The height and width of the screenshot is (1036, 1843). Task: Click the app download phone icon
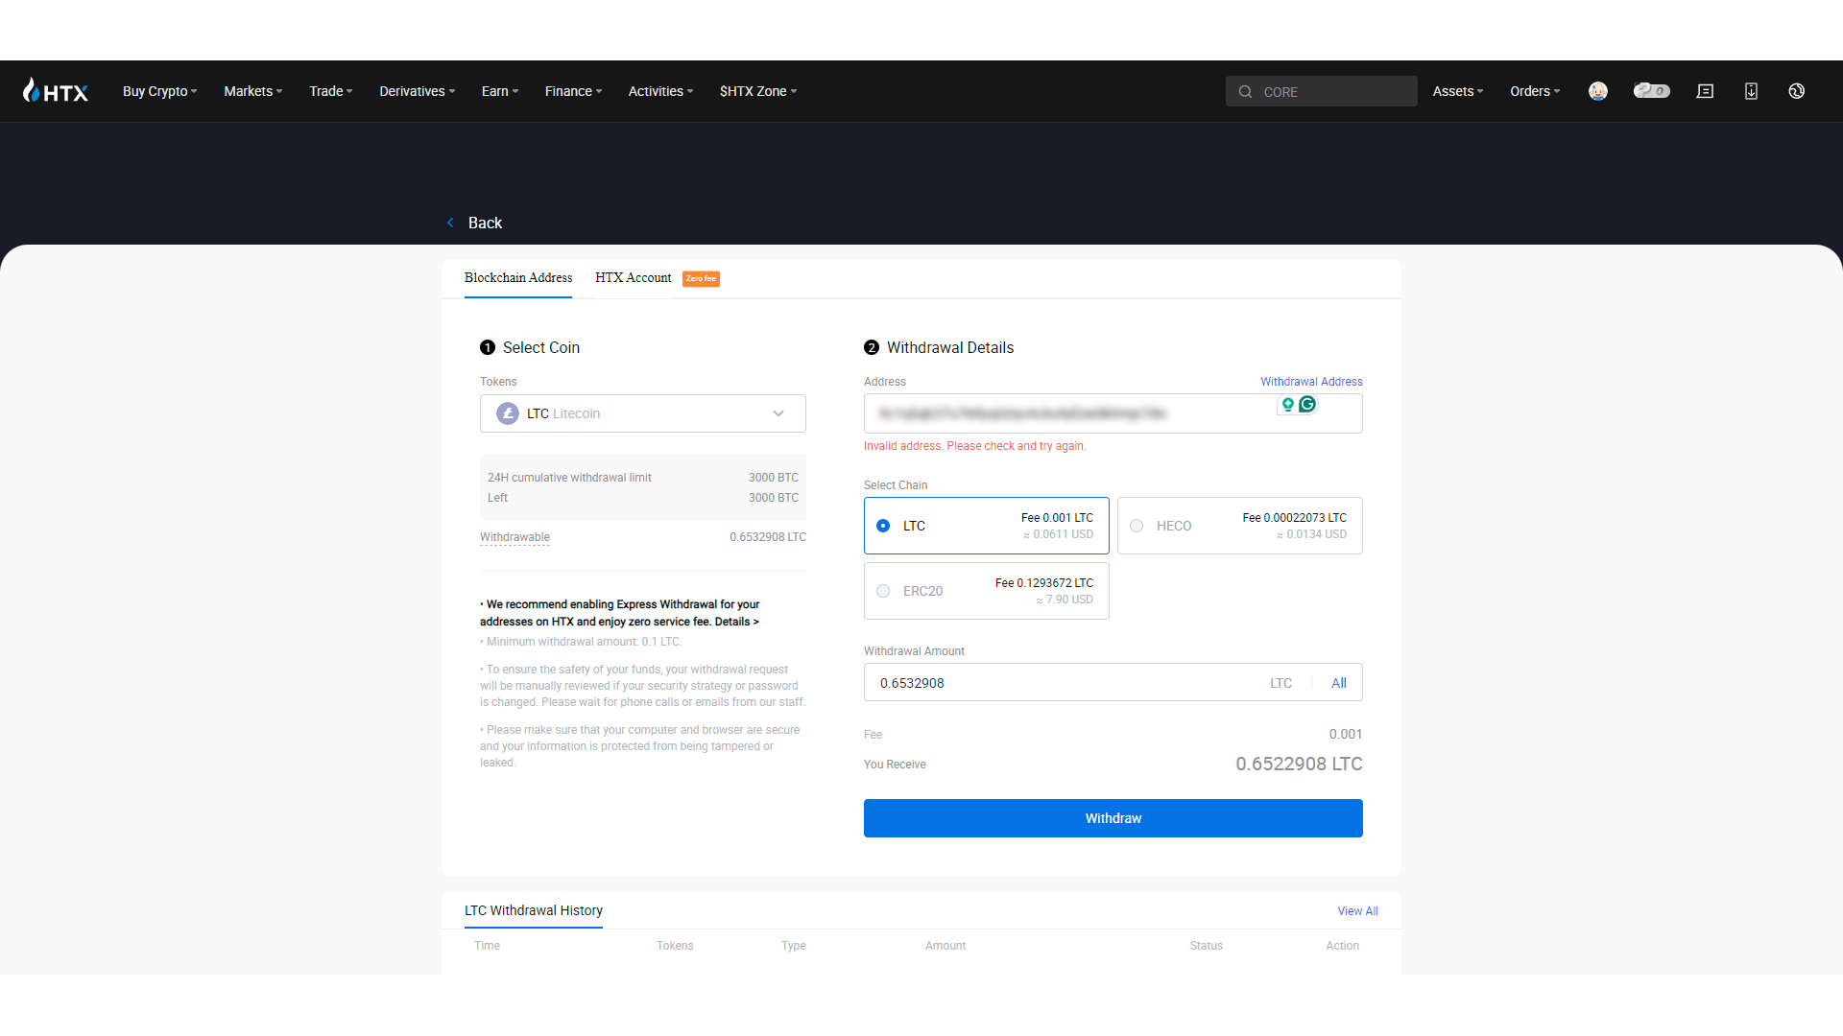click(1751, 91)
